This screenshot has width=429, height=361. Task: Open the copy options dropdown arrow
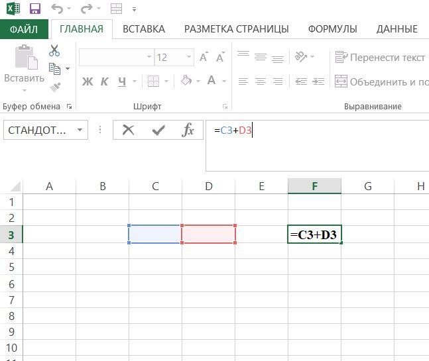click(68, 68)
